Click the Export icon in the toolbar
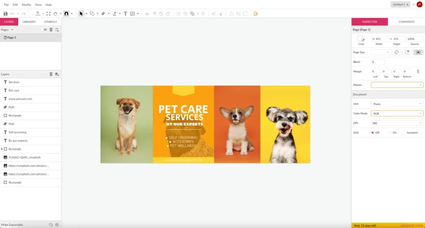This screenshot has height=228, width=425. (256, 14)
